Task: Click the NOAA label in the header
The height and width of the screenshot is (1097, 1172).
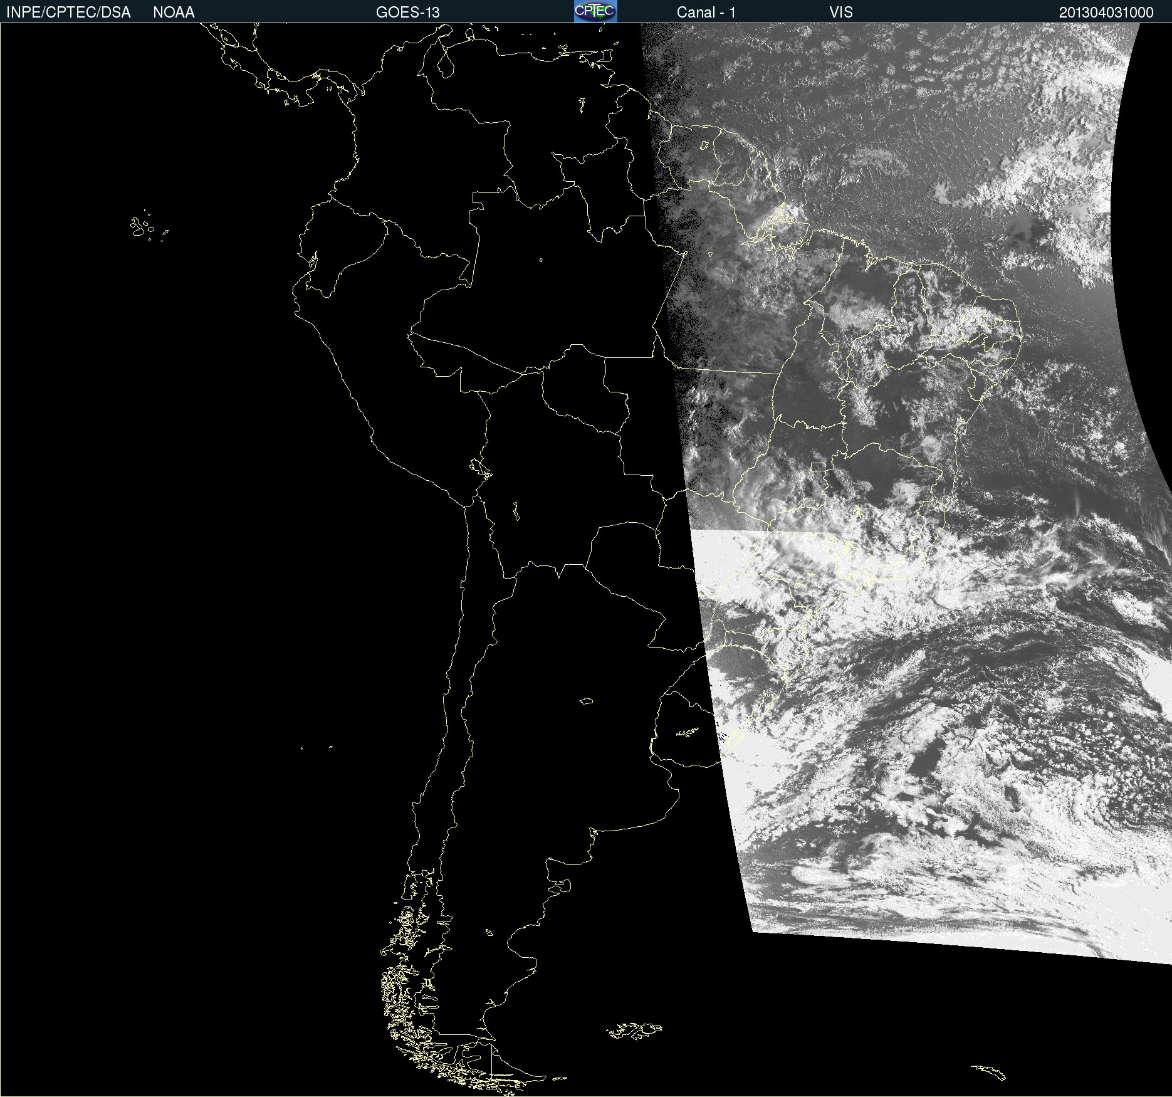Action: 174,13
